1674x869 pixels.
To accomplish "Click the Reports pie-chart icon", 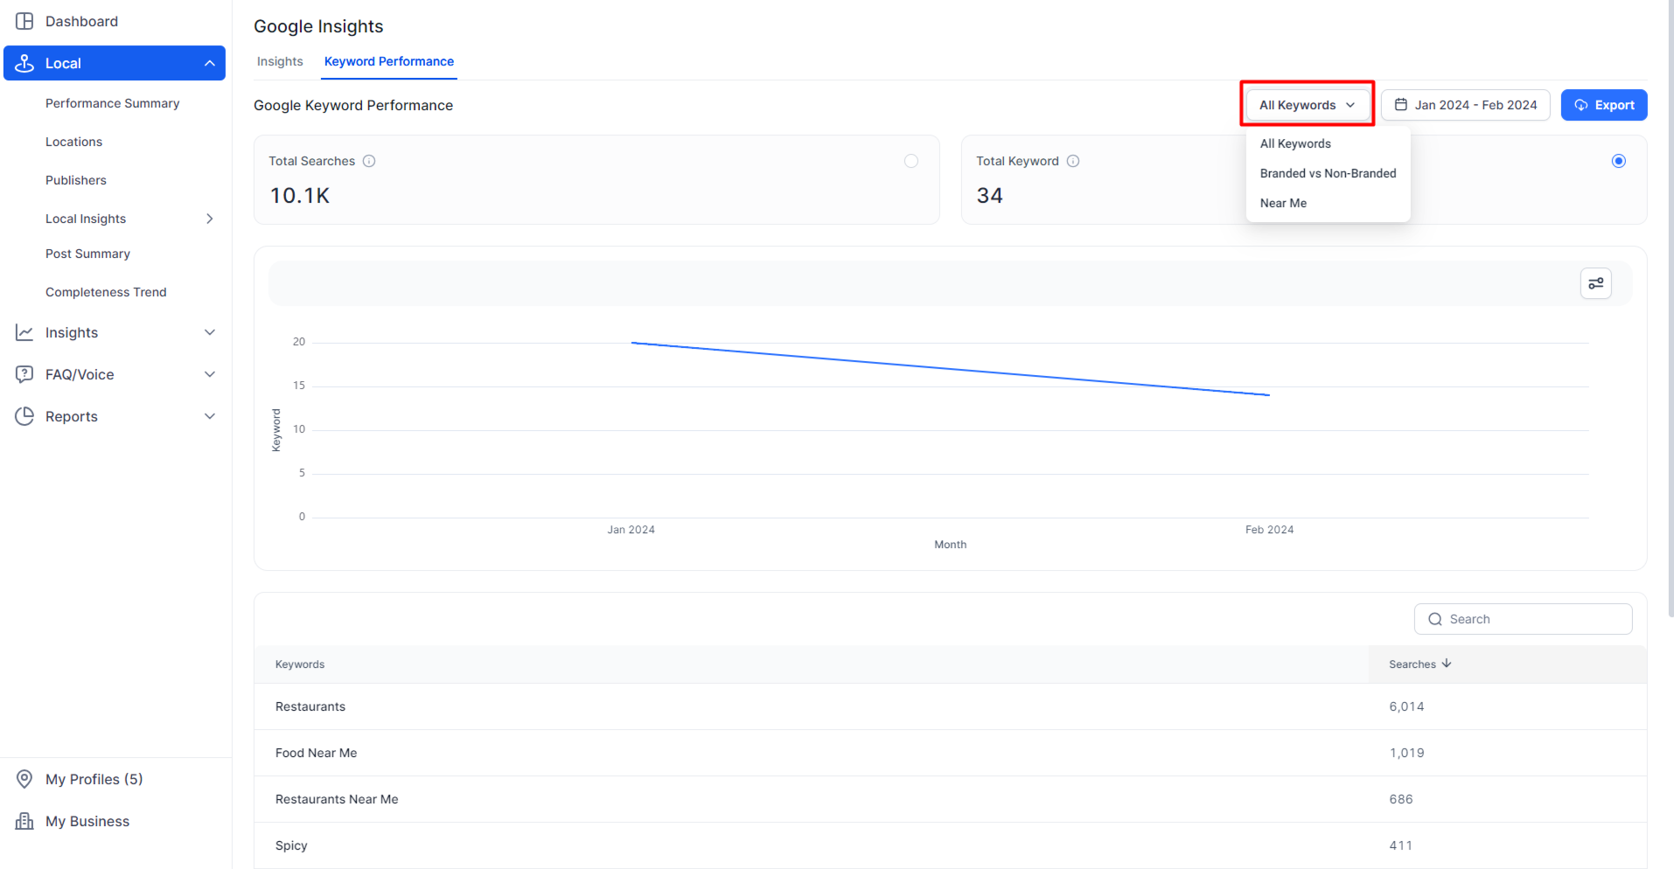I will (24, 416).
